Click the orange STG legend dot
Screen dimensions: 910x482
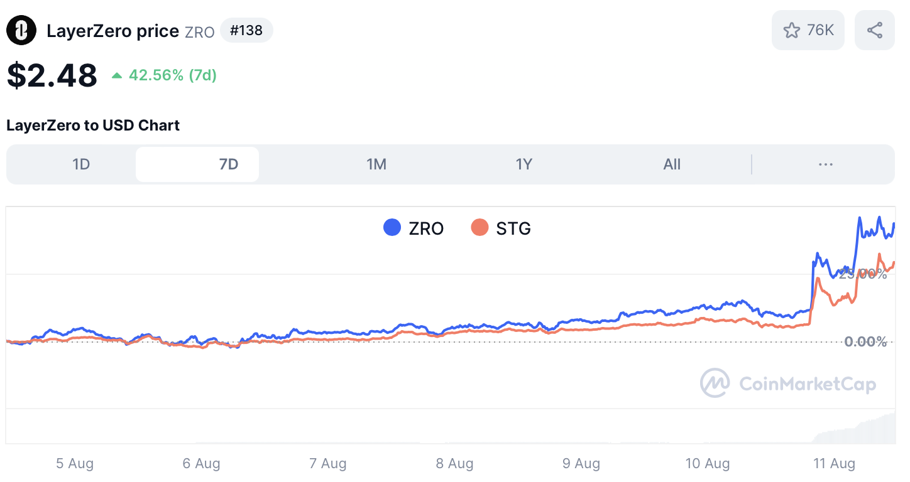tap(480, 227)
